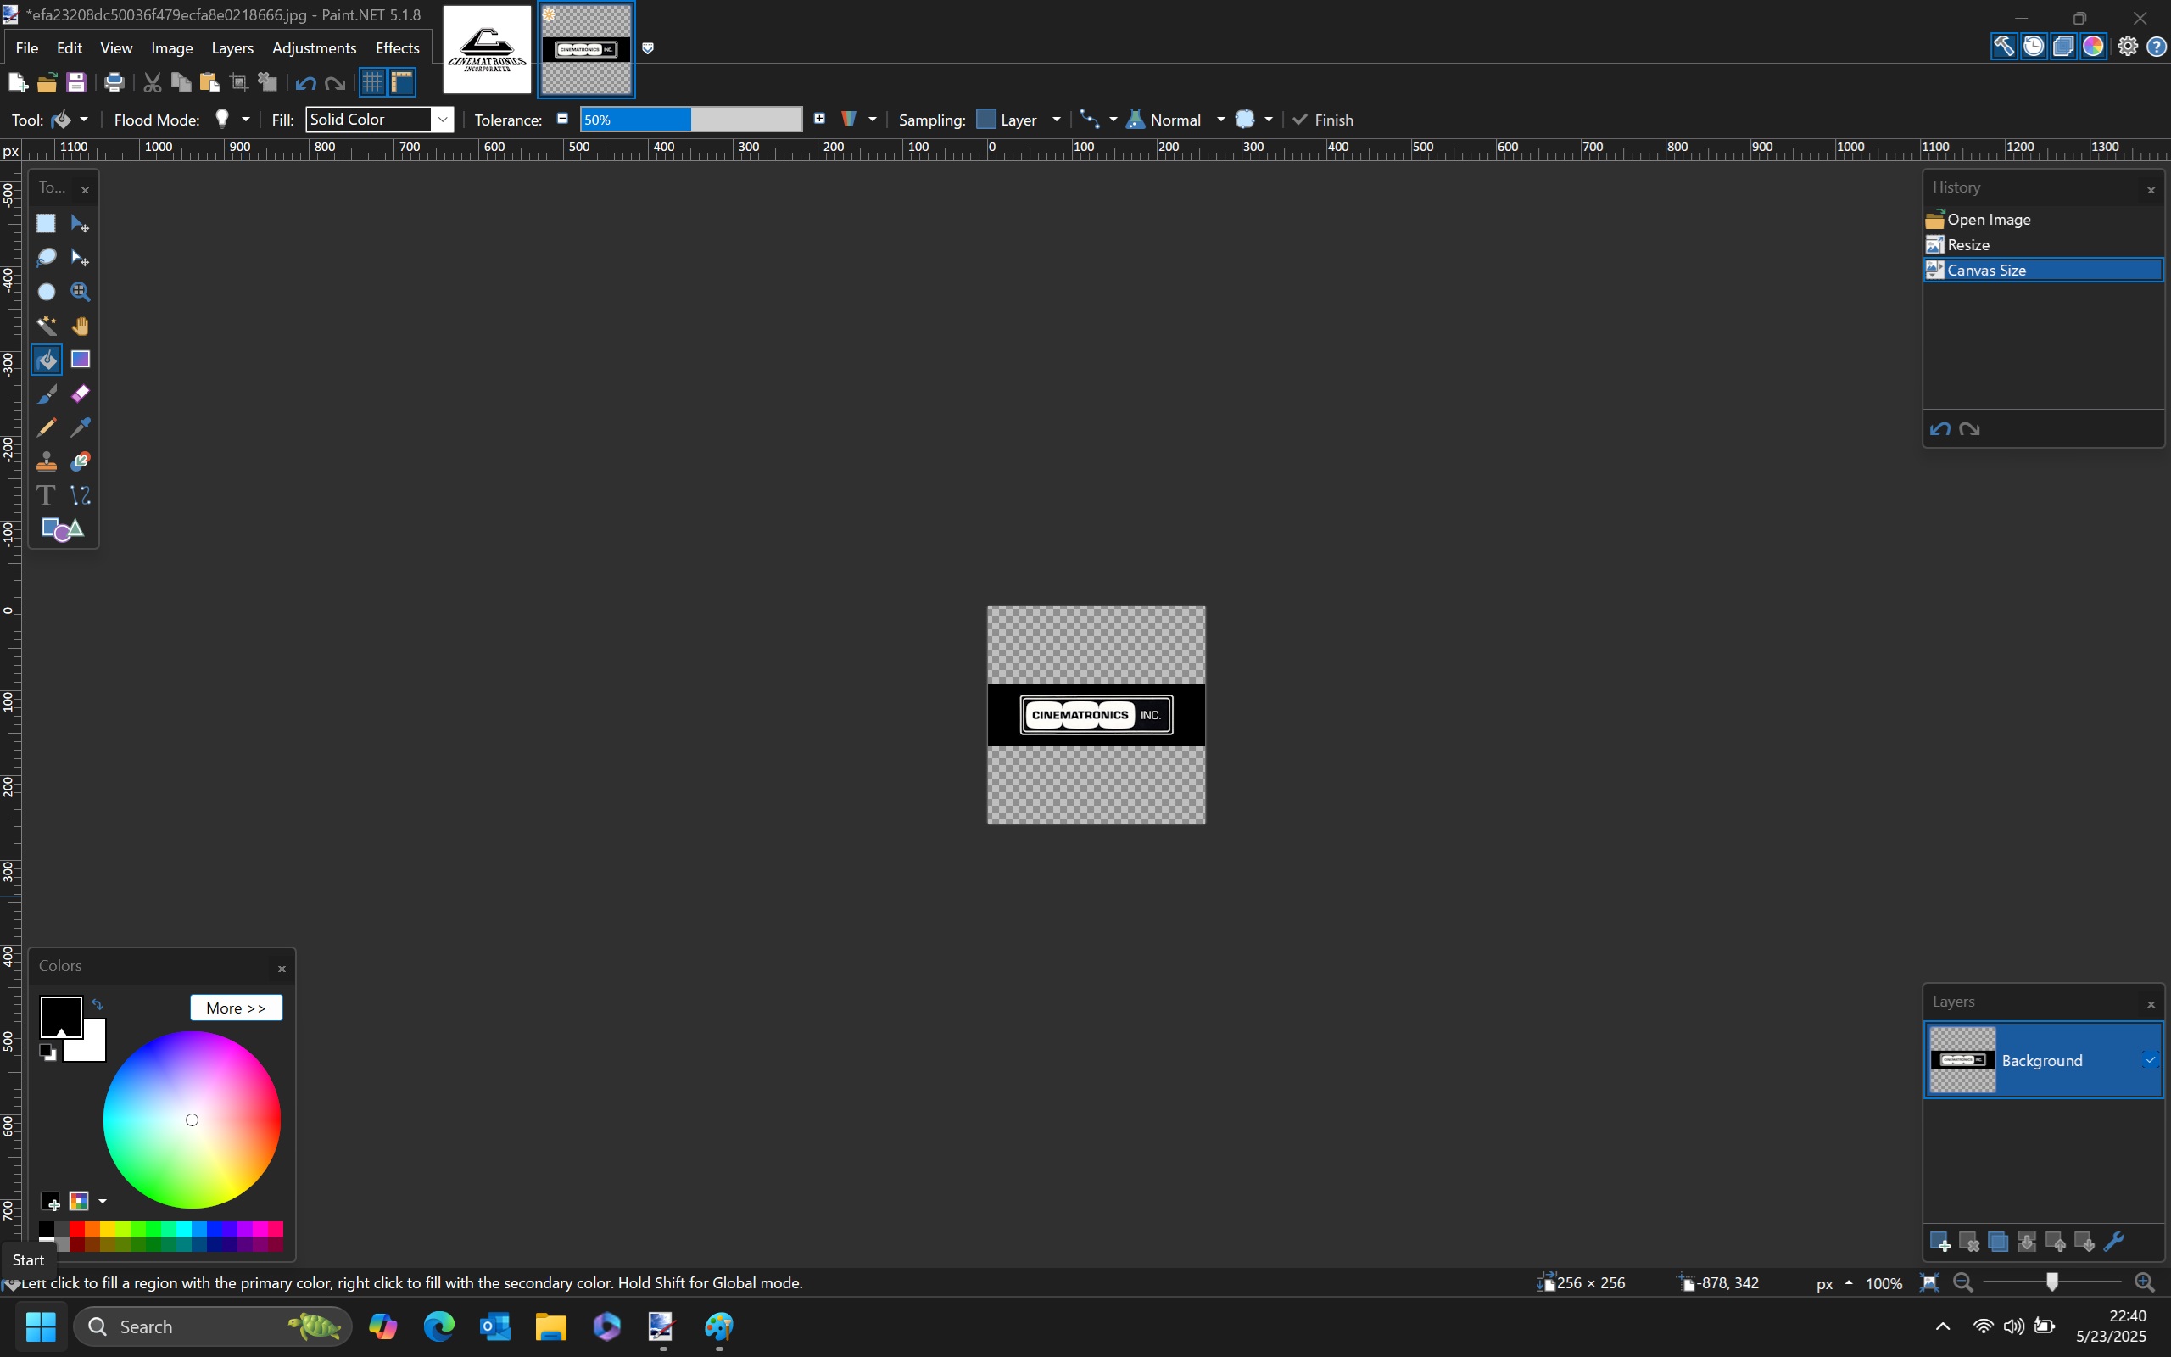Open the Normal blend mode dropdown

click(x=1220, y=120)
